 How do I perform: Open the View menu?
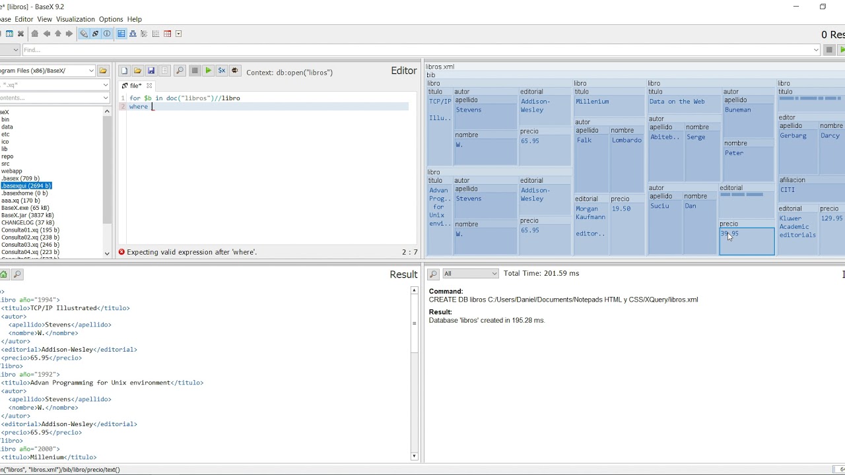pos(45,19)
